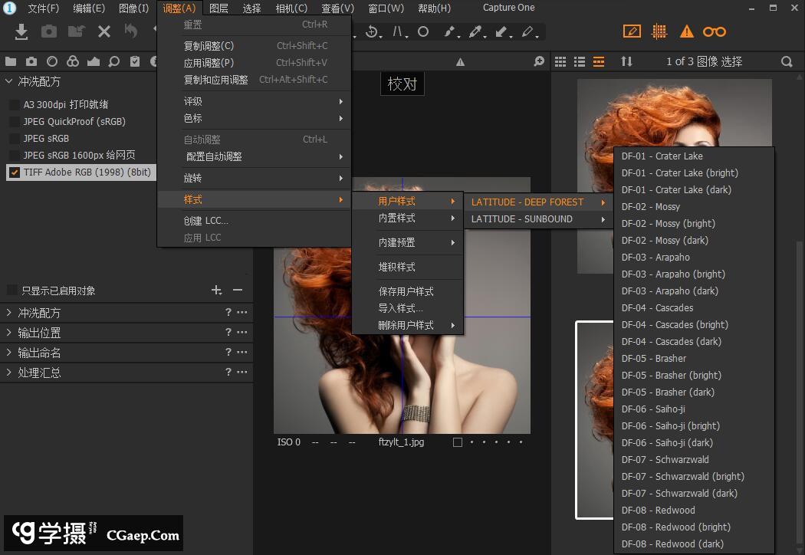Click the undo arrow icon
This screenshot has height=555, width=805.
pos(131,31)
